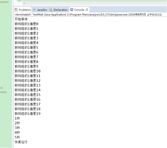This screenshot has width=167, height=148.
Task: Click the output line '新线程的i值是15'
Action: point(28,95)
